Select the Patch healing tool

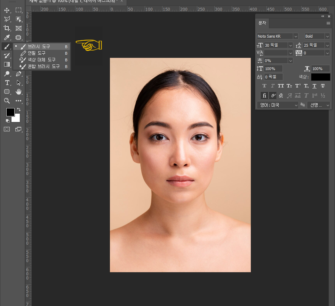coord(18,37)
